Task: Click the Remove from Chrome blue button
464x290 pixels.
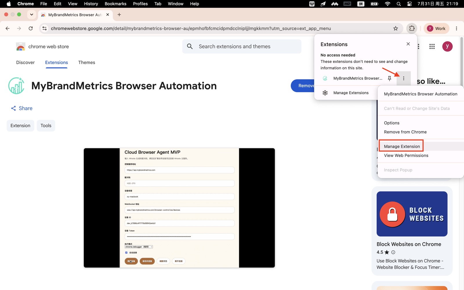Action: (x=303, y=86)
